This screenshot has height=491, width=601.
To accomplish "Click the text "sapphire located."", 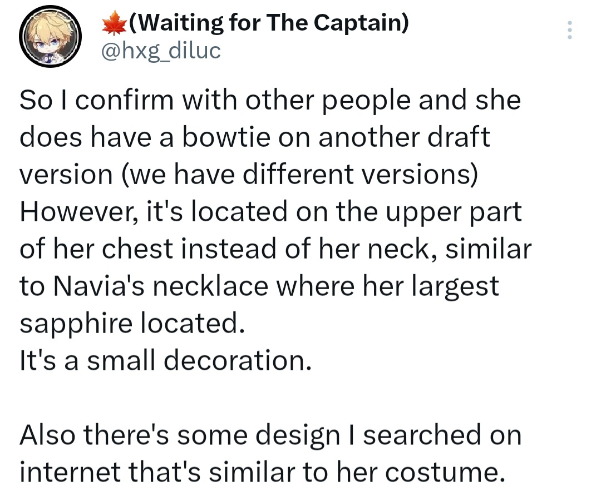I will click(x=132, y=324).
